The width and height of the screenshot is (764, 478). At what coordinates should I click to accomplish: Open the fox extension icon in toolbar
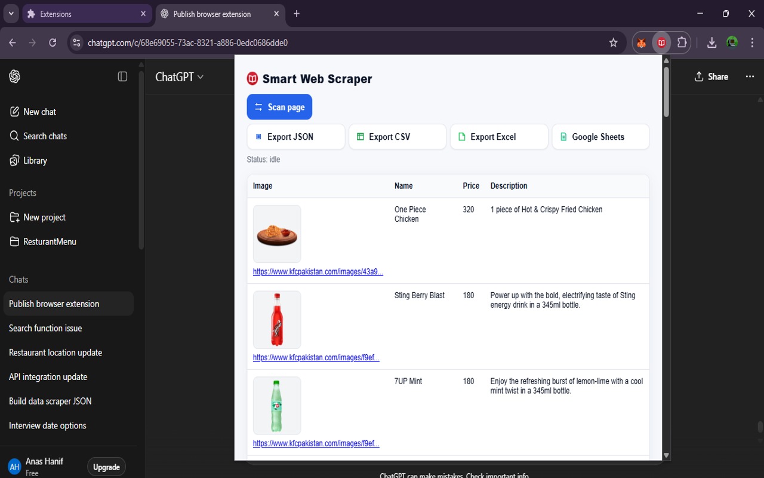[x=642, y=42]
